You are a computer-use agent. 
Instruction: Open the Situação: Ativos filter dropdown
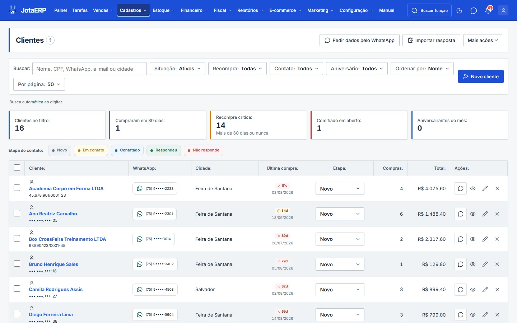pos(177,69)
